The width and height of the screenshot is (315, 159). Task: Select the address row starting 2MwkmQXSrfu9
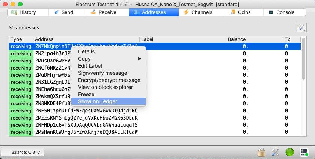tap(155, 97)
